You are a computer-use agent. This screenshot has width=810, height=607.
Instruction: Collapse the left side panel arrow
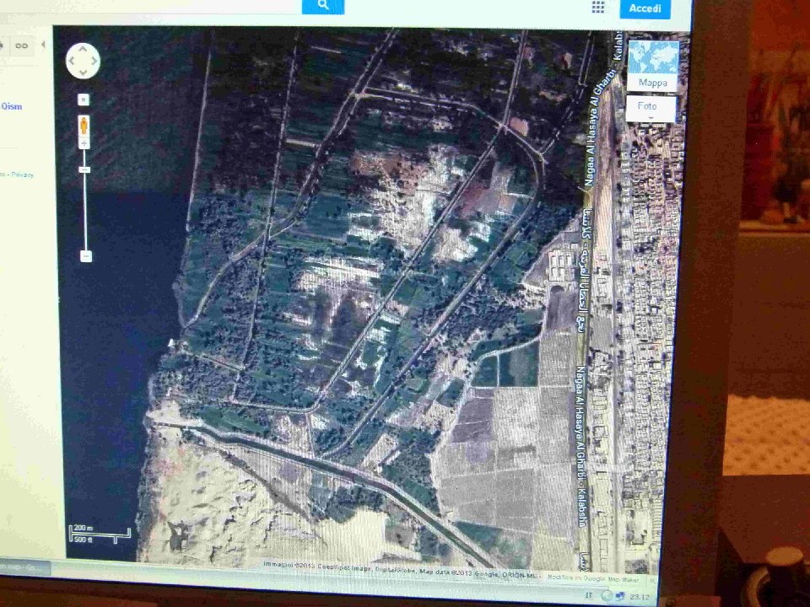point(43,45)
